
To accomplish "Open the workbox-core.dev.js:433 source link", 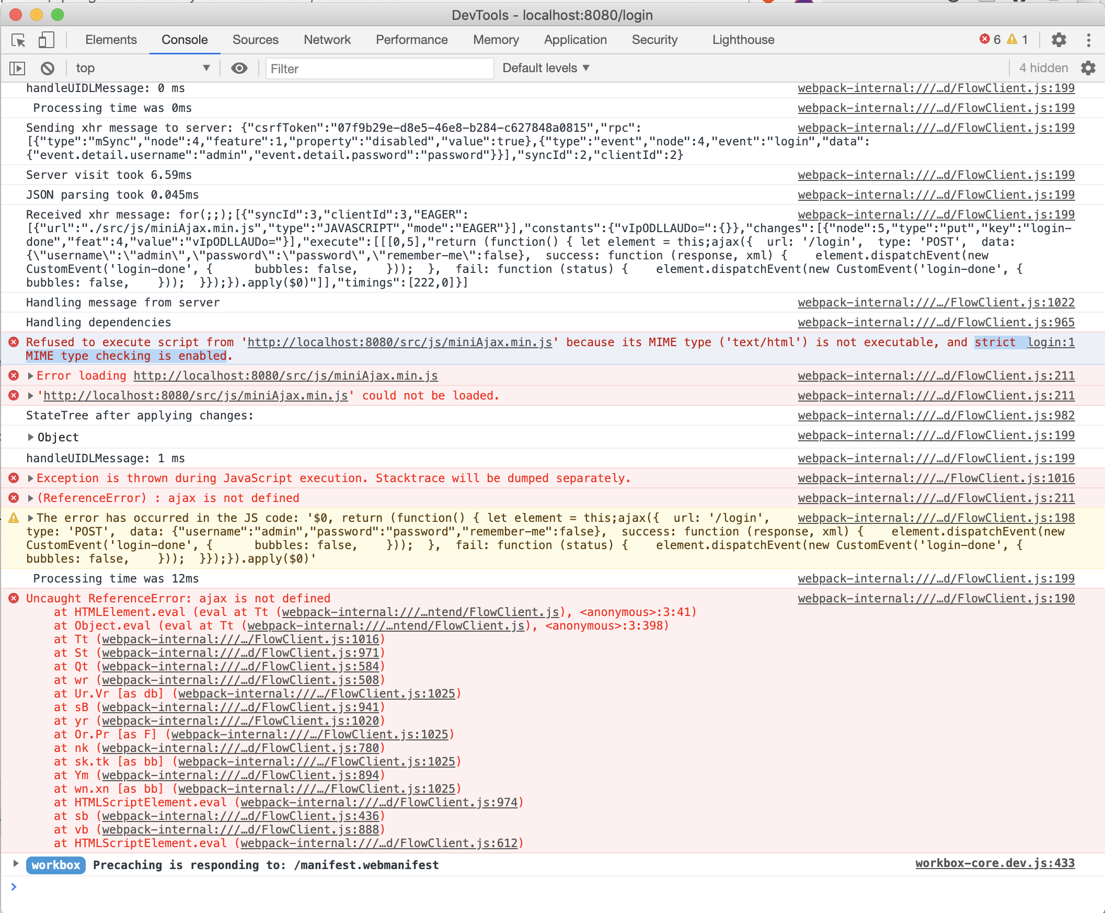I will coord(995,863).
